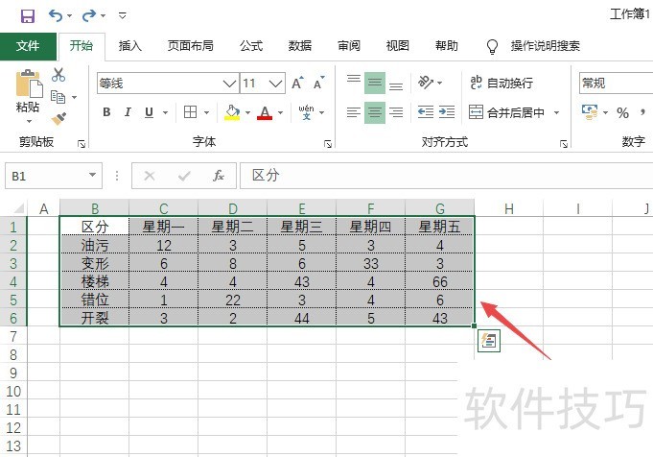Click the Increase Font Size icon
The image size is (653, 457).
(x=297, y=83)
